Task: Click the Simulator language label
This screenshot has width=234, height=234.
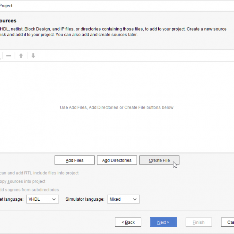Action: [x=85, y=199]
